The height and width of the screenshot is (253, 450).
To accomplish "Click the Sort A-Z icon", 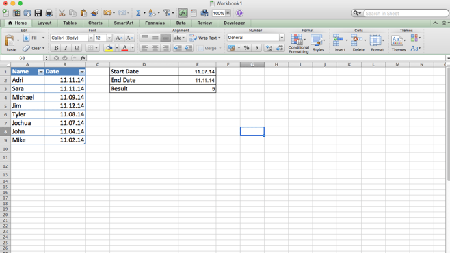I will 152,13.
